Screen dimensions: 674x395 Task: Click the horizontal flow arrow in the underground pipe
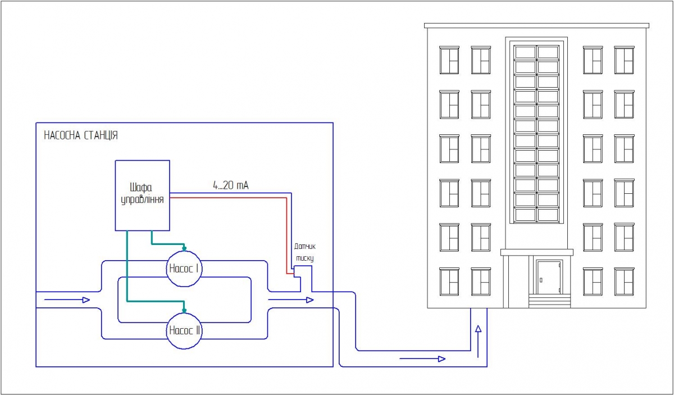coord(422,358)
